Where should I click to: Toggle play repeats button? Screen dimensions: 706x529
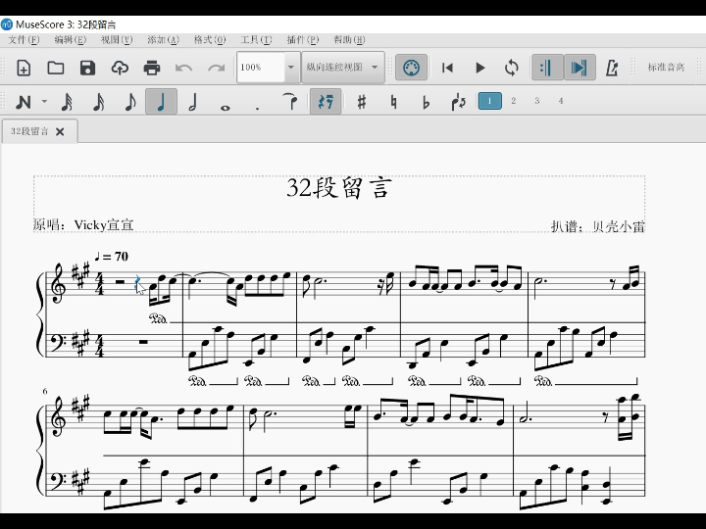pos(547,68)
